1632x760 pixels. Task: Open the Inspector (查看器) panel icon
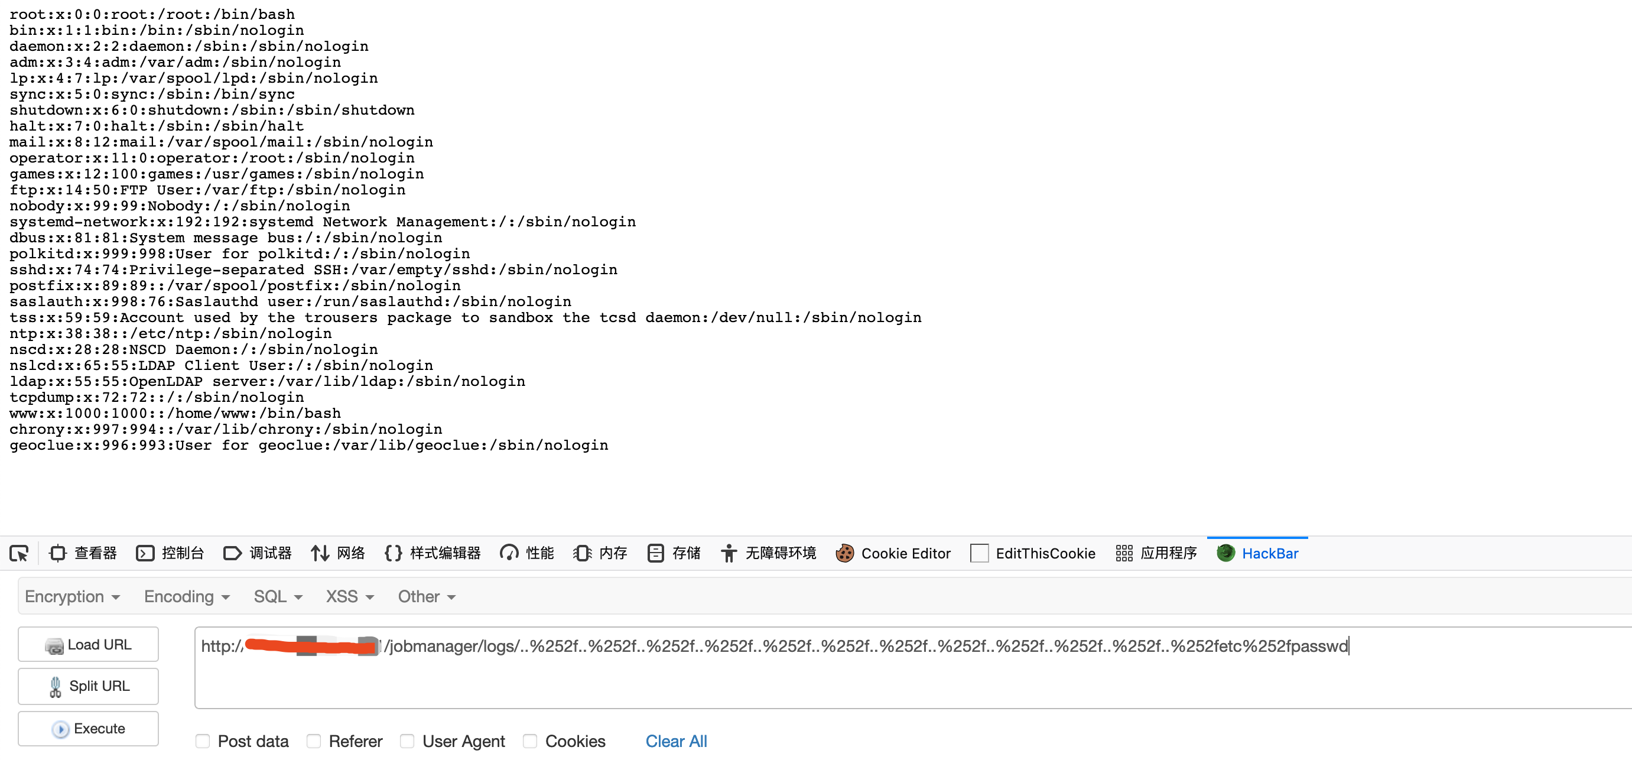[58, 553]
